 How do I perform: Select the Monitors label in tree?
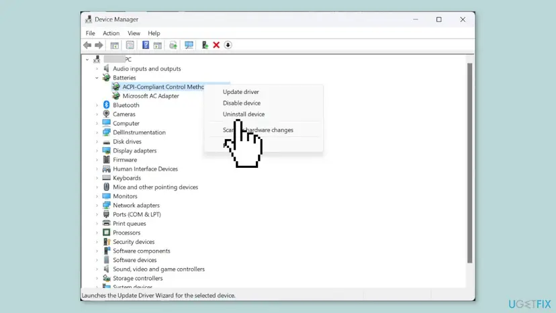[125, 196]
